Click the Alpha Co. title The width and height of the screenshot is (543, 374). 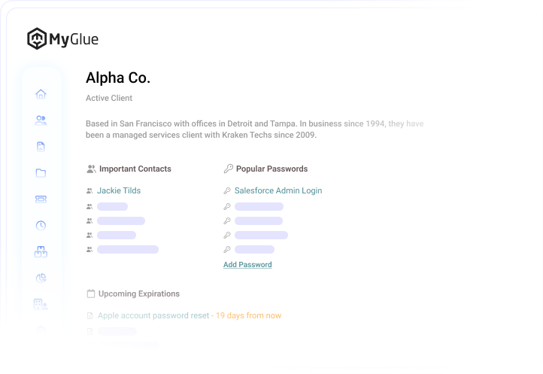point(118,78)
